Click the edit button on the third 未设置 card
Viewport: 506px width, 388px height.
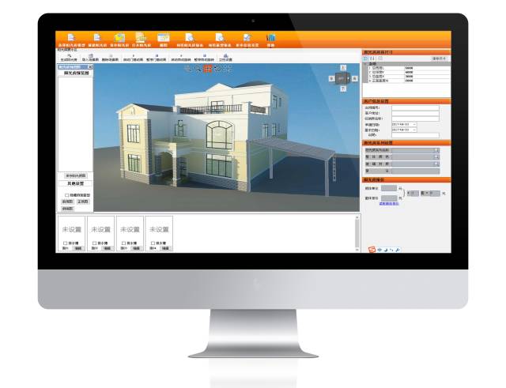tap(136, 248)
